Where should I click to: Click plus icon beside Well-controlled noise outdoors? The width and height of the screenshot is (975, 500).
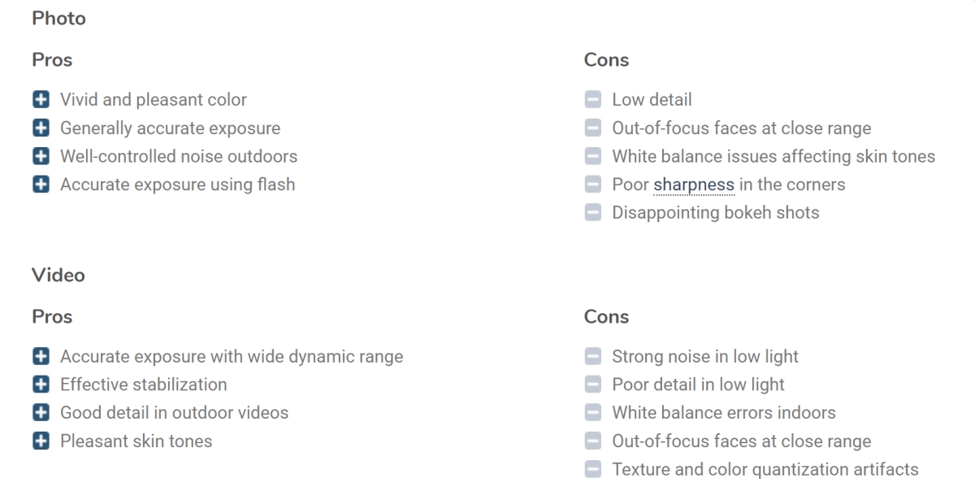pyautogui.click(x=41, y=156)
